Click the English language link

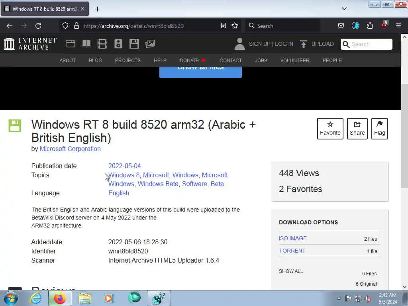[x=119, y=193]
